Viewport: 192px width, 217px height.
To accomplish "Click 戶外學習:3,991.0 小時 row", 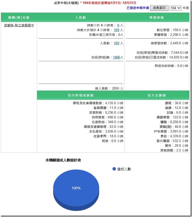I will pyautogui.click(x=171, y=132).
